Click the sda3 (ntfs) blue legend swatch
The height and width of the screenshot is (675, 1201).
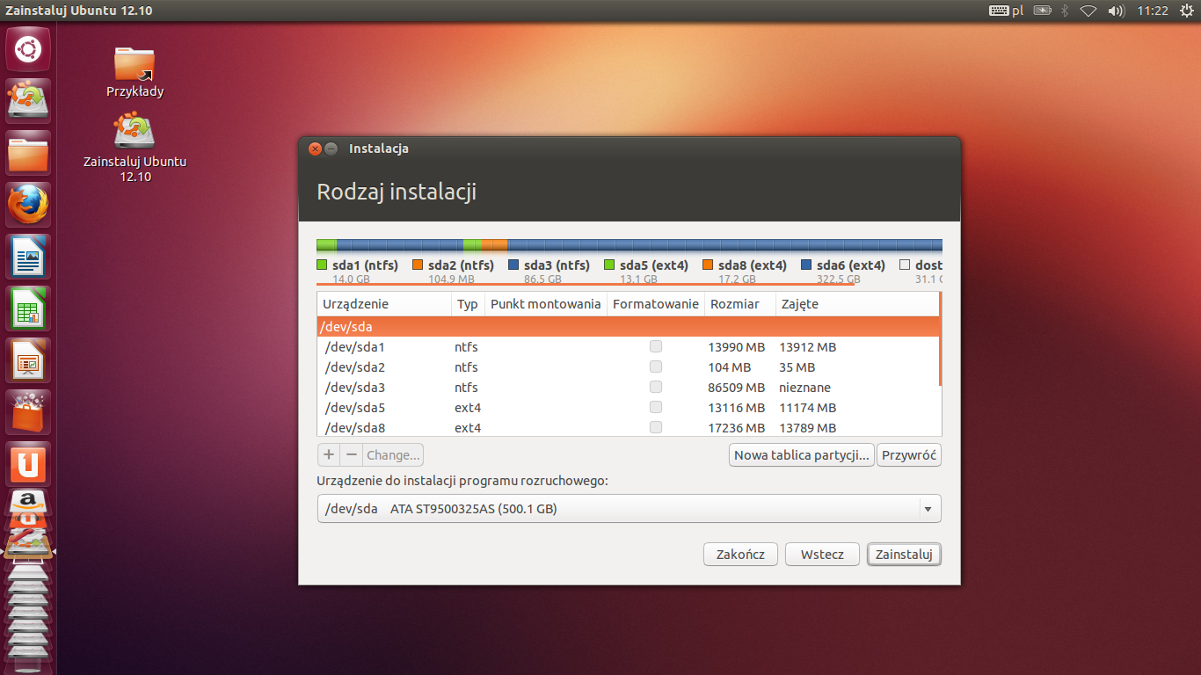513,265
